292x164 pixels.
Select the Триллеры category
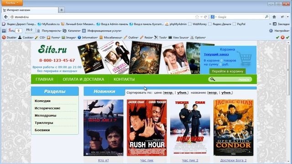tap(44, 123)
